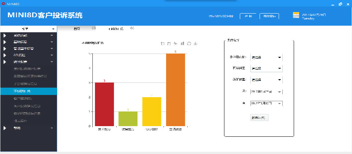Close the 首页 tab with its X icon
Viewport: 352px width, 154px height.
[93, 28]
